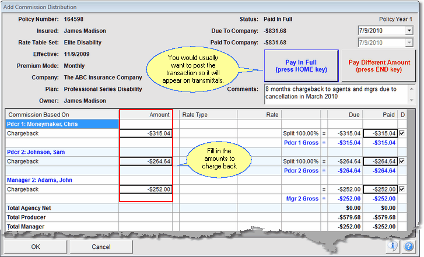Click Paid field for Manager 2 chargeback
The height and width of the screenshot is (257, 424).
tap(380, 189)
